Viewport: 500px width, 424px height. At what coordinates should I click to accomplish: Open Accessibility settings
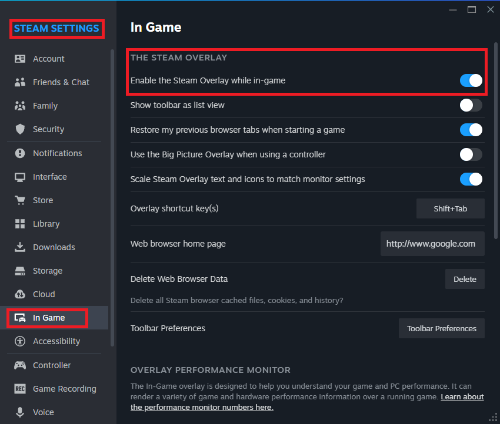(x=54, y=341)
